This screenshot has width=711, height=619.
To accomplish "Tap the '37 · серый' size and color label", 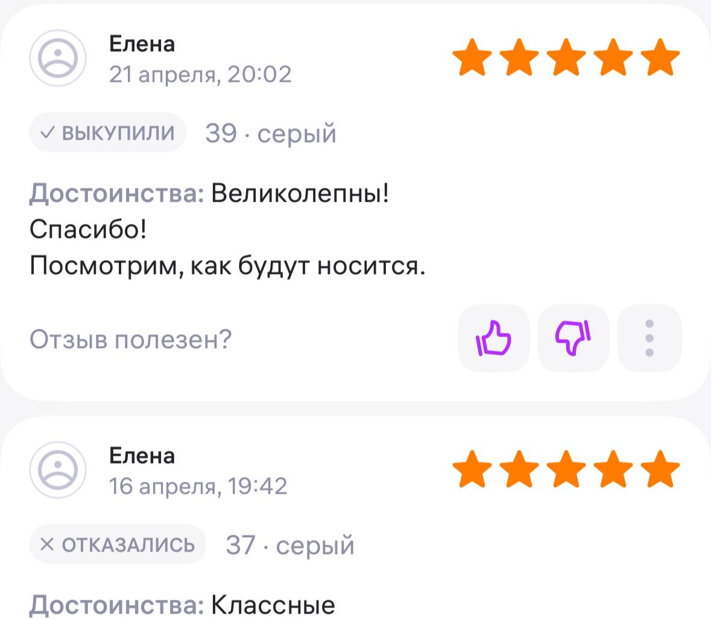I will point(290,546).
